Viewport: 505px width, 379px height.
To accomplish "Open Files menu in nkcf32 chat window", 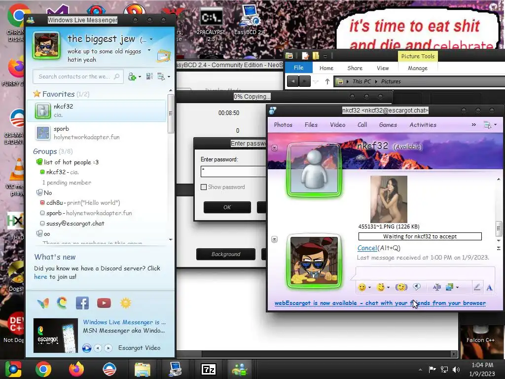I will click(311, 125).
